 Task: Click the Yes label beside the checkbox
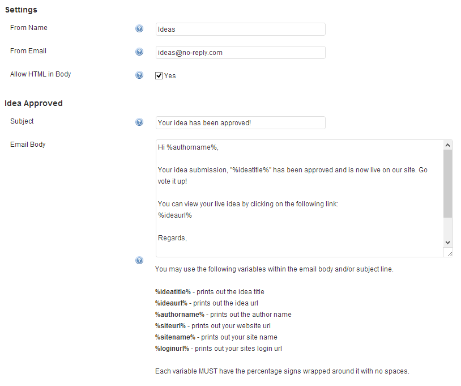click(170, 76)
